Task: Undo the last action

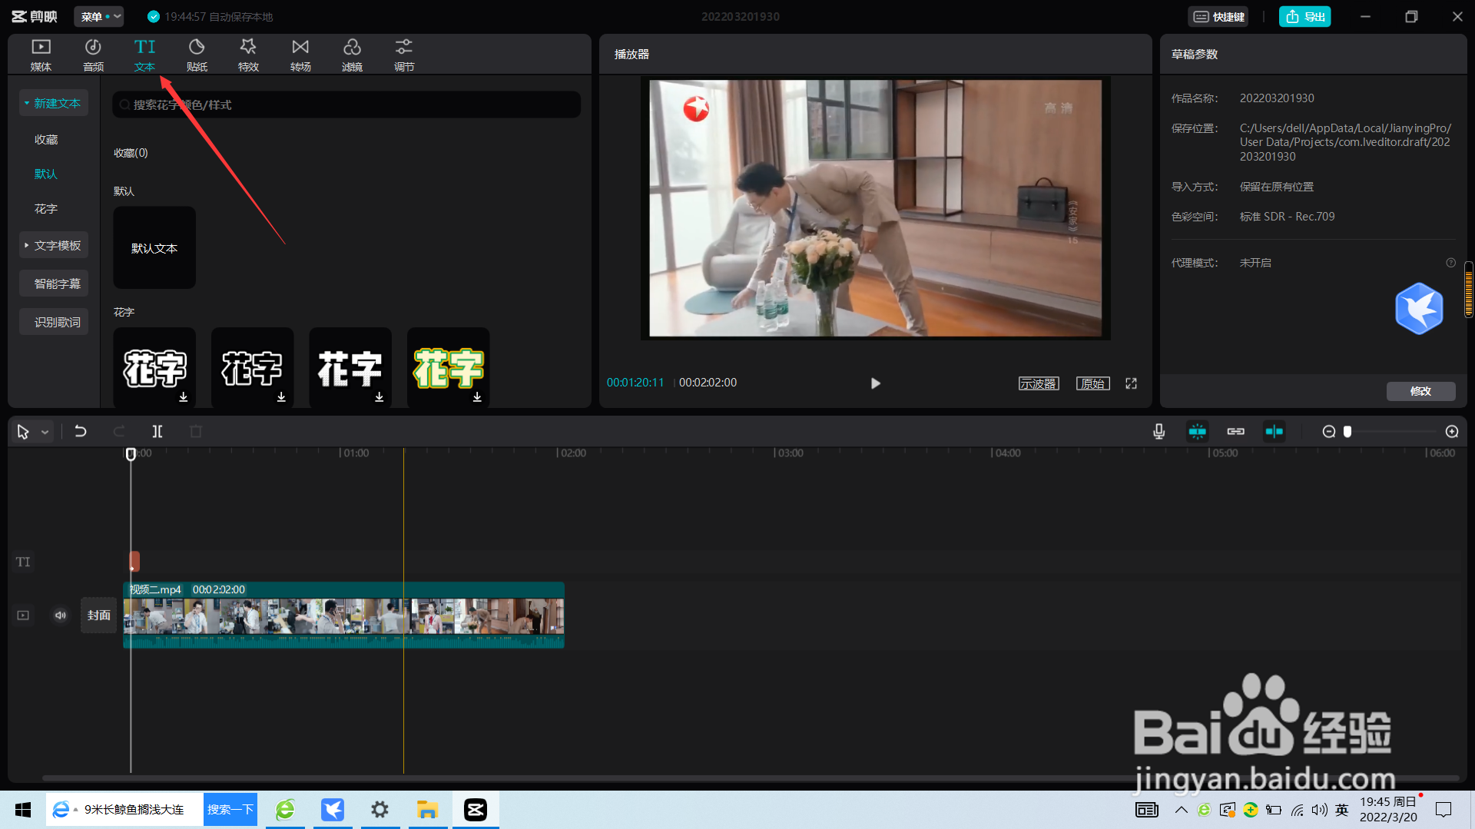Action: 81,432
